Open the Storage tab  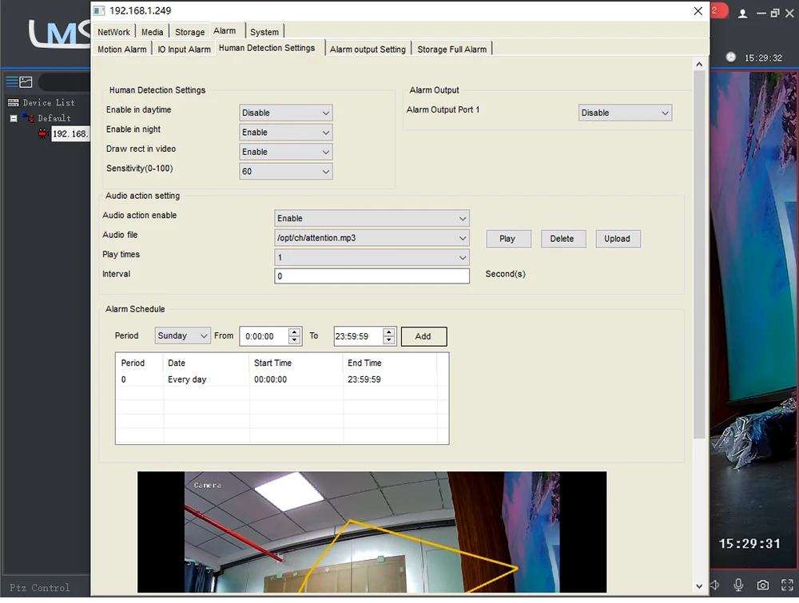189,32
